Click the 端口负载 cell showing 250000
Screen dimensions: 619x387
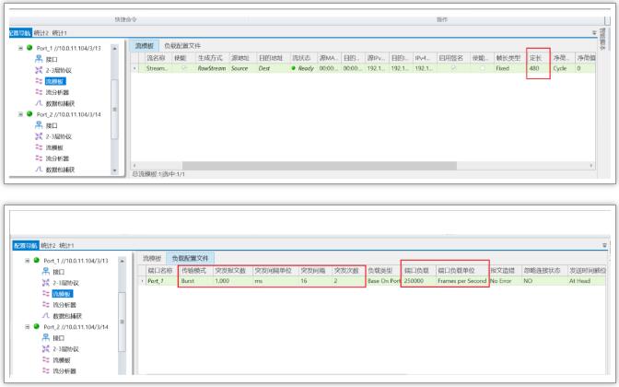coord(416,280)
